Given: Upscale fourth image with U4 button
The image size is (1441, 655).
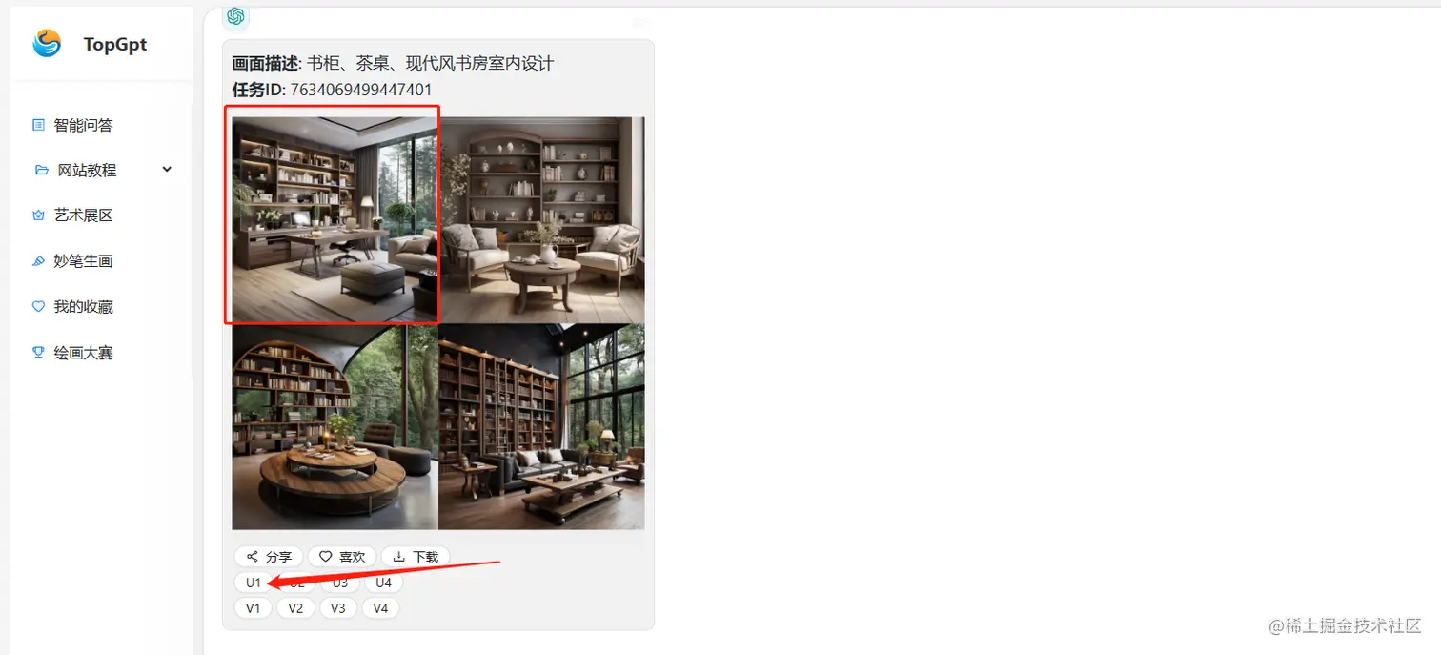Looking at the screenshot, I should (383, 582).
